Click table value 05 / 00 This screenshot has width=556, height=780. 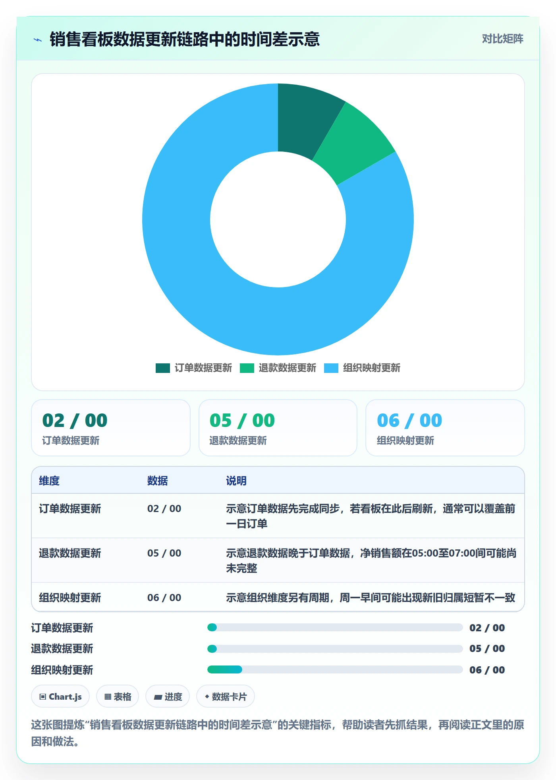tap(164, 553)
